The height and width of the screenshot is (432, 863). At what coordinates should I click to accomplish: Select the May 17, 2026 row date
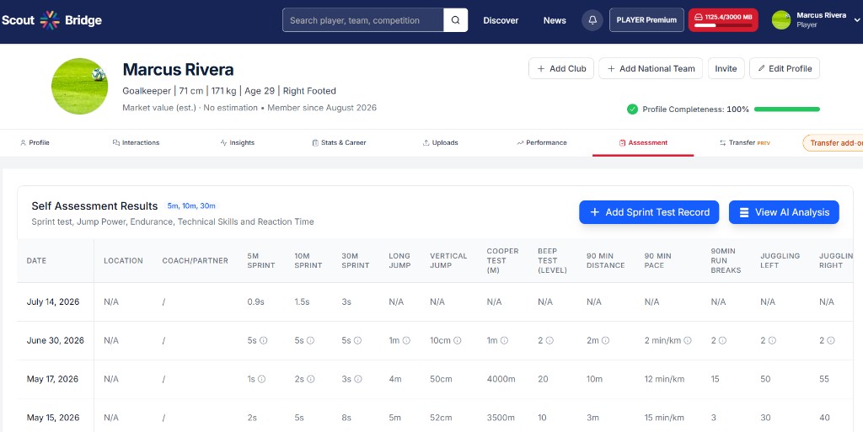52,379
